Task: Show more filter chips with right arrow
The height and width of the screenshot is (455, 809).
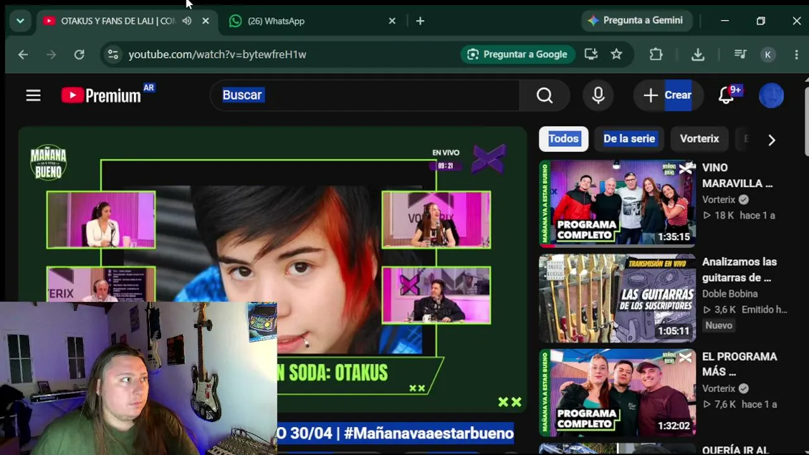Action: [x=771, y=140]
